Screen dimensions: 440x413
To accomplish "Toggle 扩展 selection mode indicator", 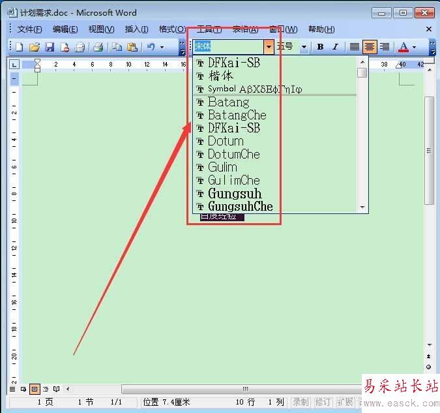I will coord(345,402).
